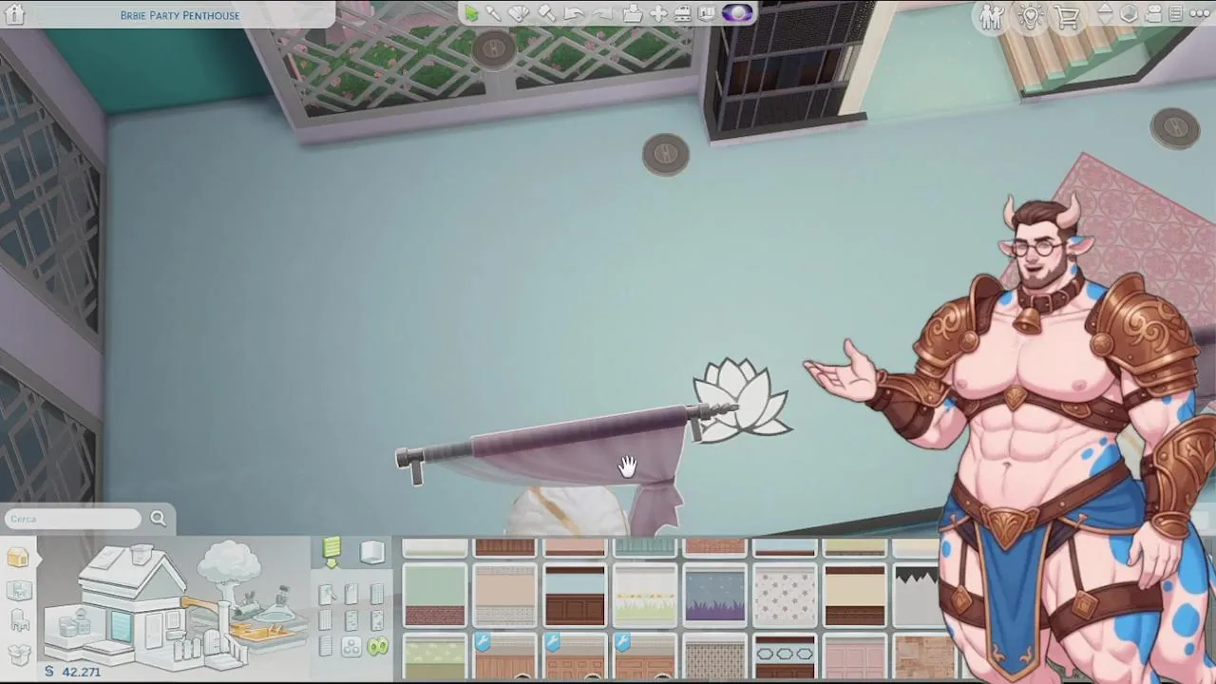Pick the diamond lattice wallpaper swatch
1216x684 pixels.
coord(714,657)
